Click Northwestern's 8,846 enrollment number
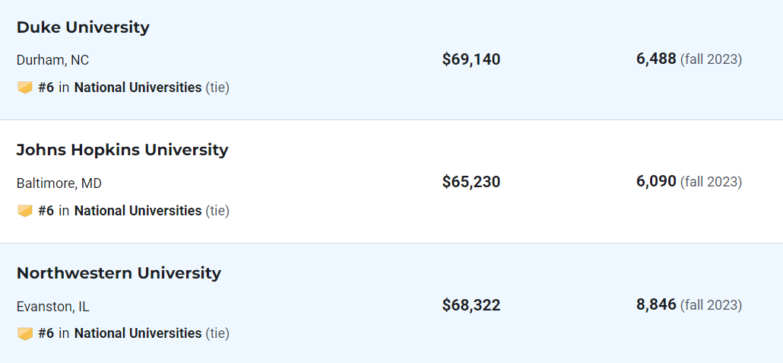783x363 pixels. click(656, 304)
